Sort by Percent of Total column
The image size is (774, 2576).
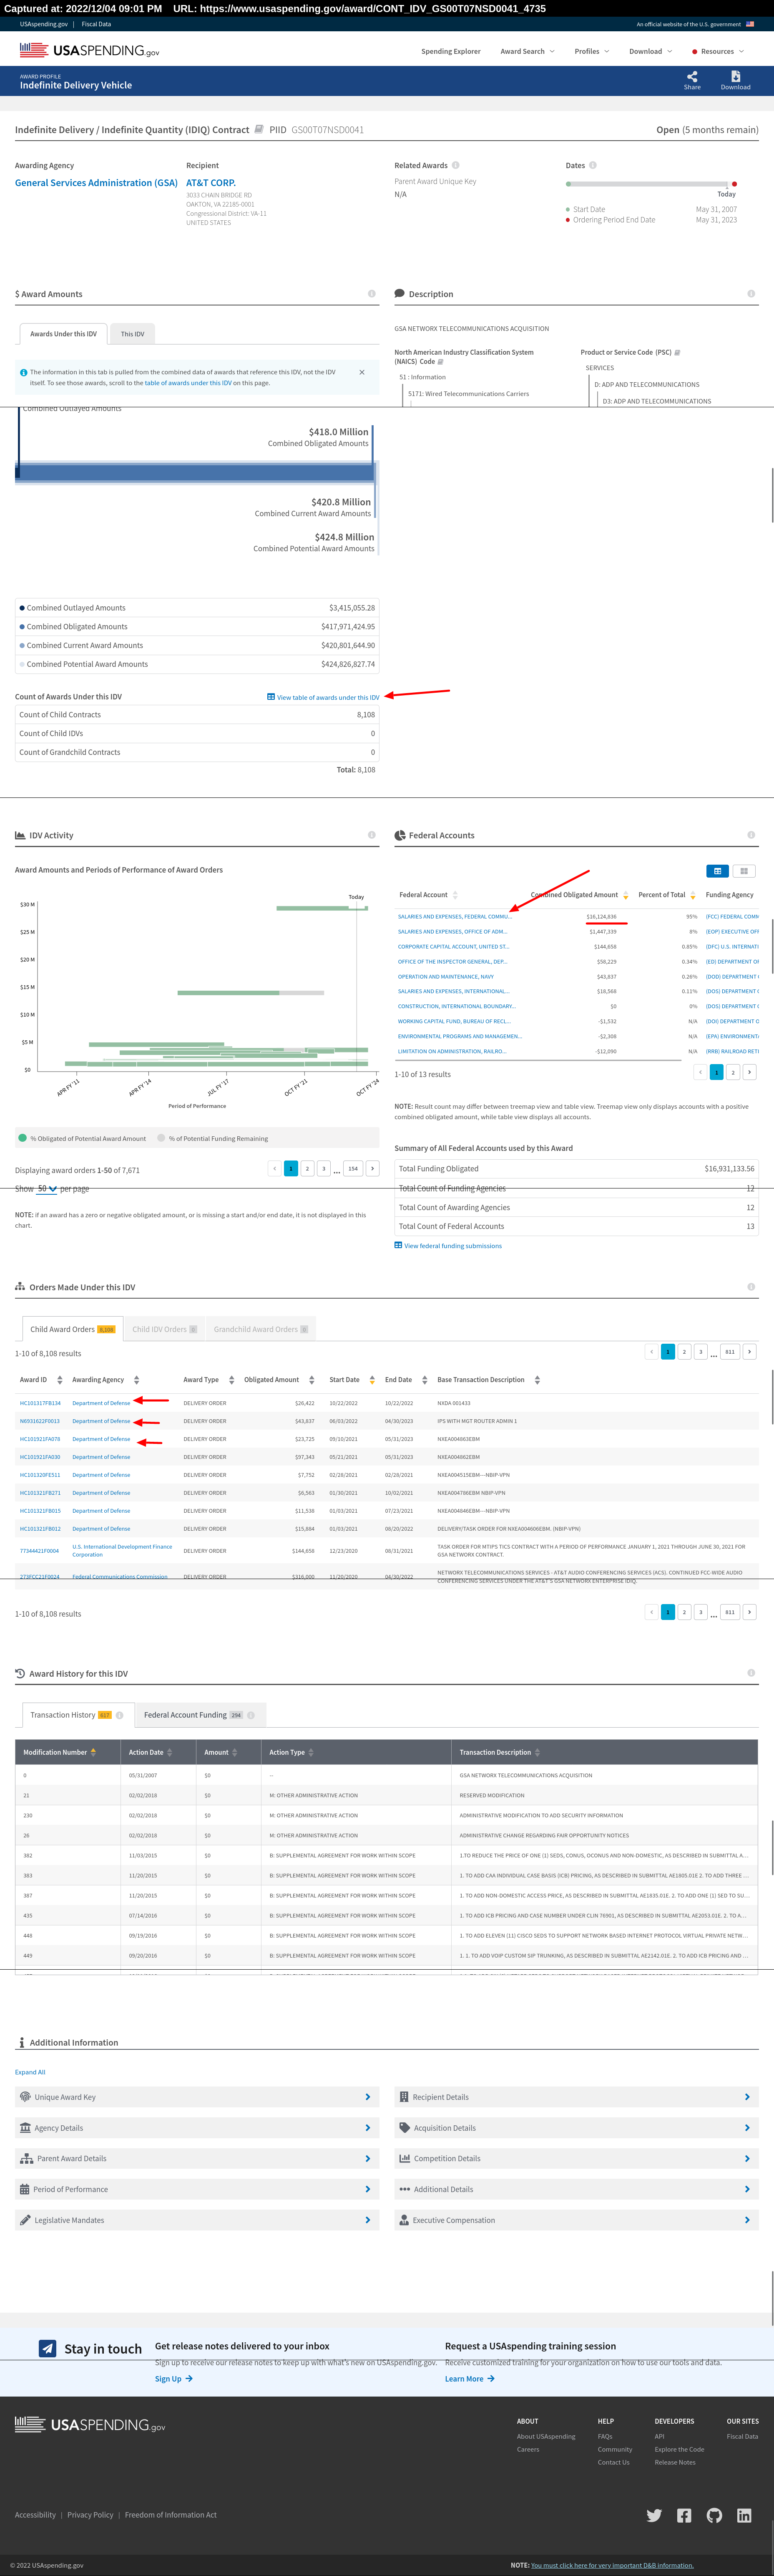[x=693, y=895]
